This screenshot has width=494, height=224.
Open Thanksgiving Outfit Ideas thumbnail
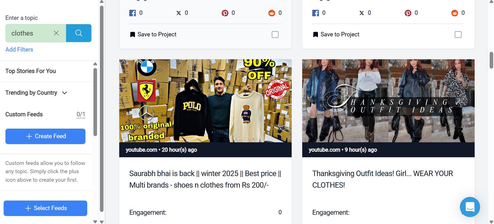tap(388, 101)
